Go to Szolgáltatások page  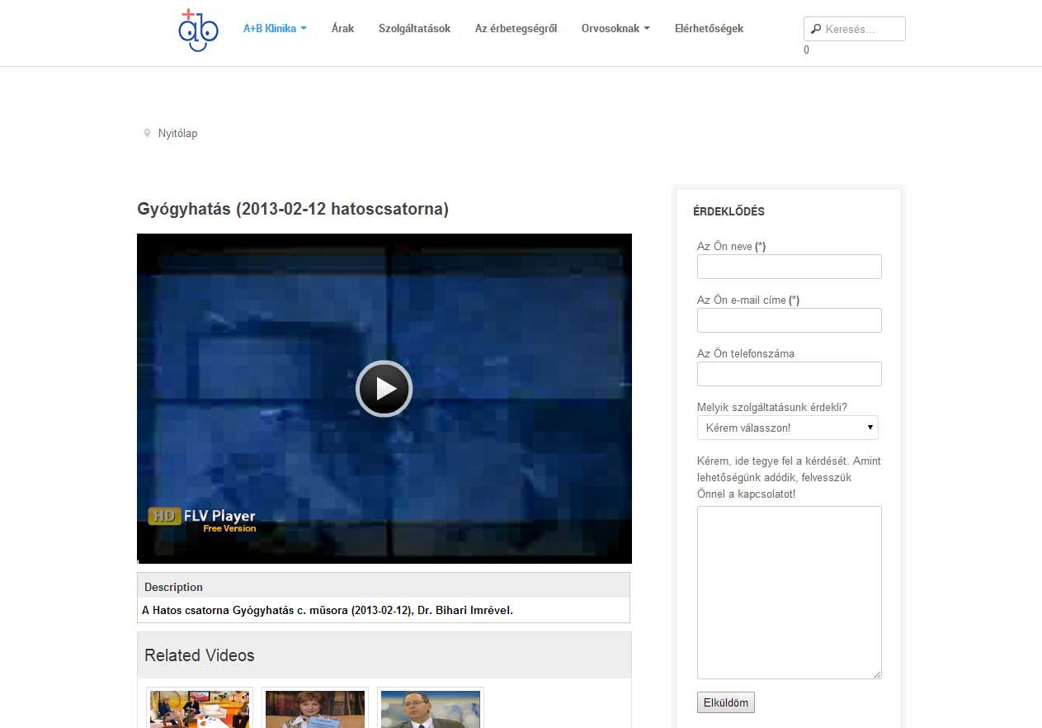click(x=414, y=29)
